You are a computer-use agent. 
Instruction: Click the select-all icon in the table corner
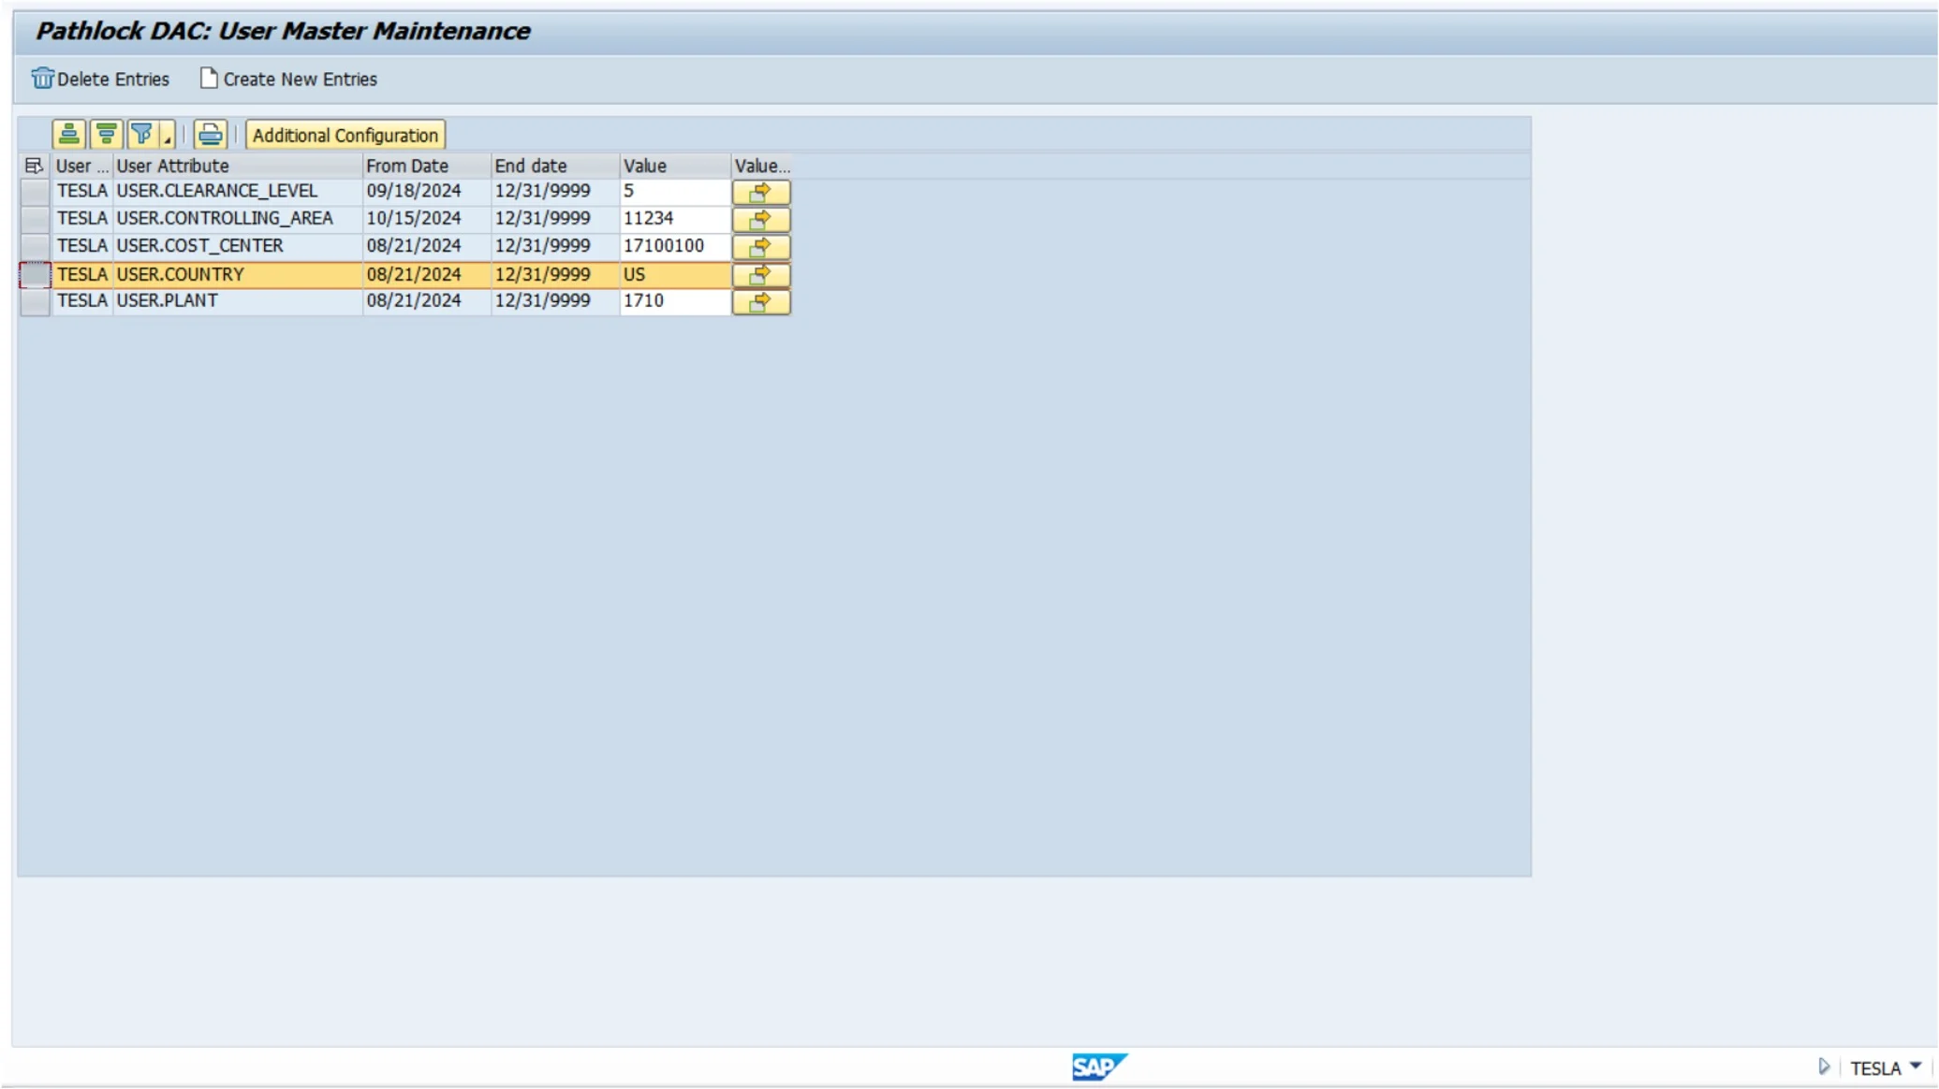point(35,166)
